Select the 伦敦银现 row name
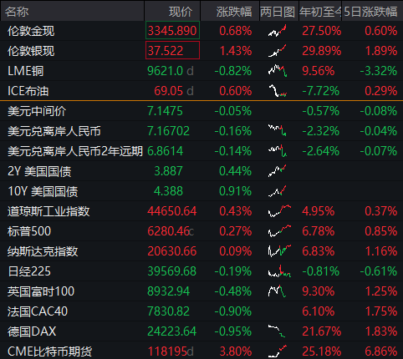The height and width of the screenshot is (359, 403). pyautogui.click(x=31, y=51)
